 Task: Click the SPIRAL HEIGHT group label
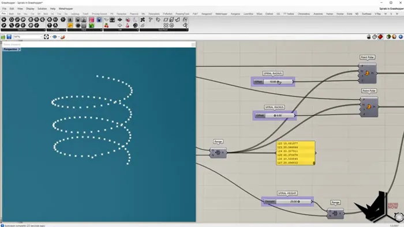[x=287, y=193]
